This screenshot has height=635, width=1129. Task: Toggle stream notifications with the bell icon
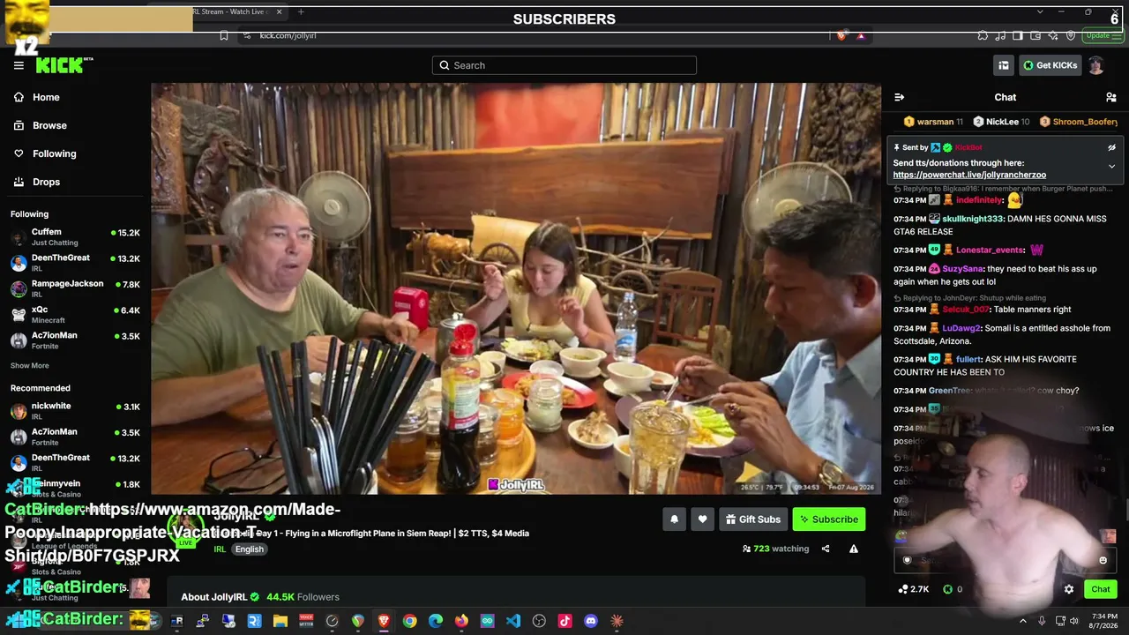point(674,519)
